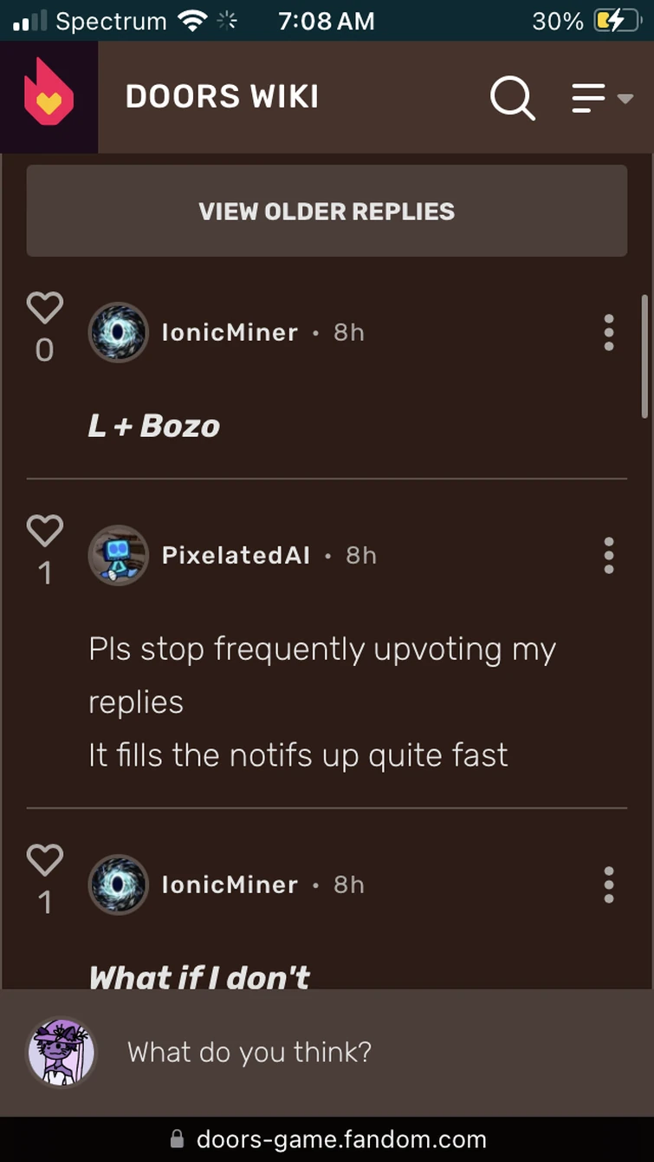Image resolution: width=654 pixels, height=1162 pixels.
Task: Open options menu for "L + Bozo" reply
Action: [x=609, y=332]
